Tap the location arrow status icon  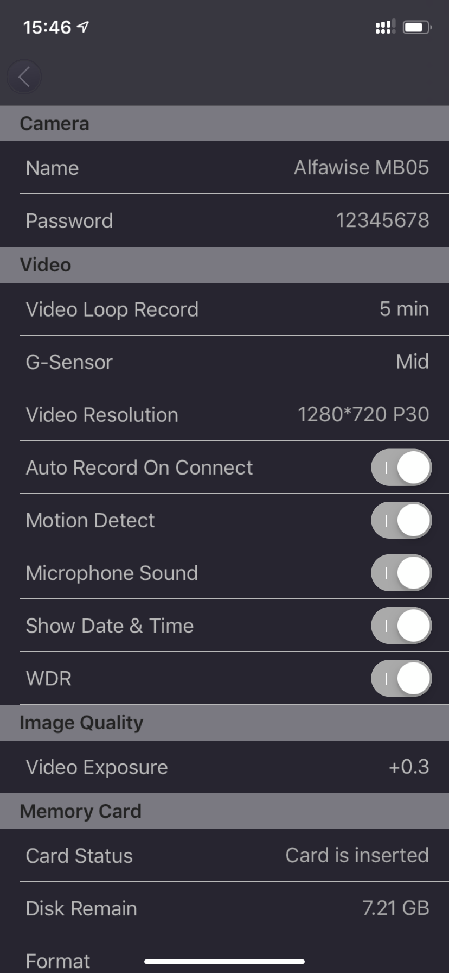pos(83,27)
